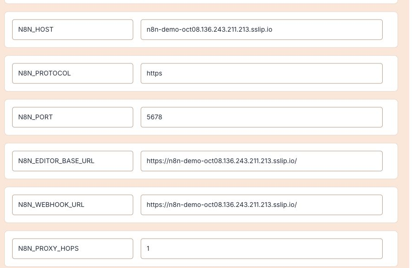Select the N8N_EDITOR_BASE_URL name field

click(x=73, y=161)
